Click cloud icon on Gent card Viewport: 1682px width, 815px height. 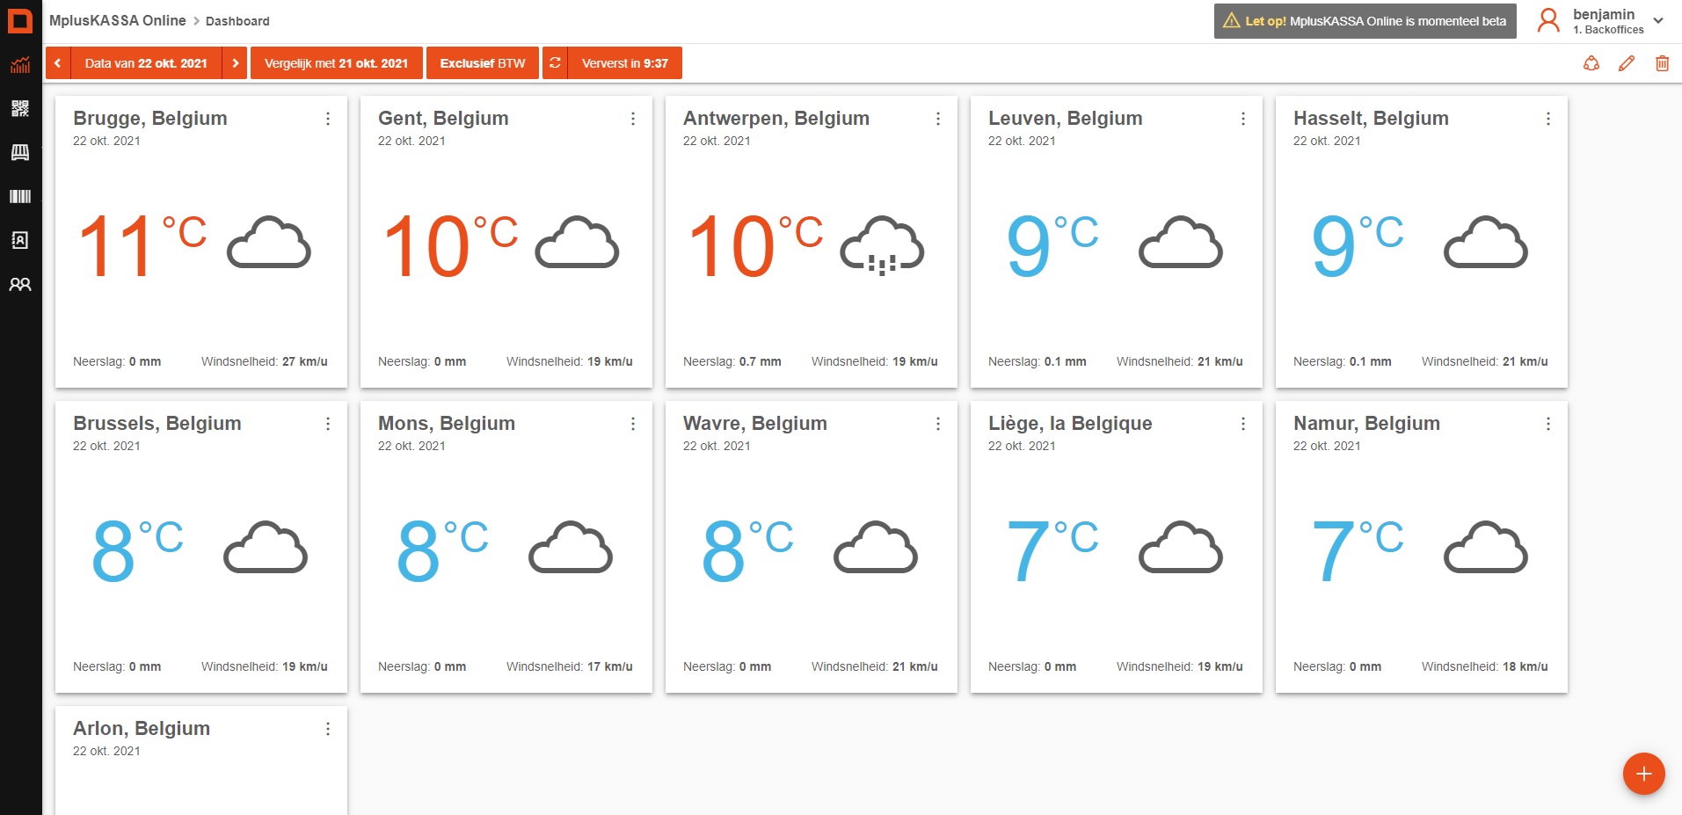click(x=577, y=242)
